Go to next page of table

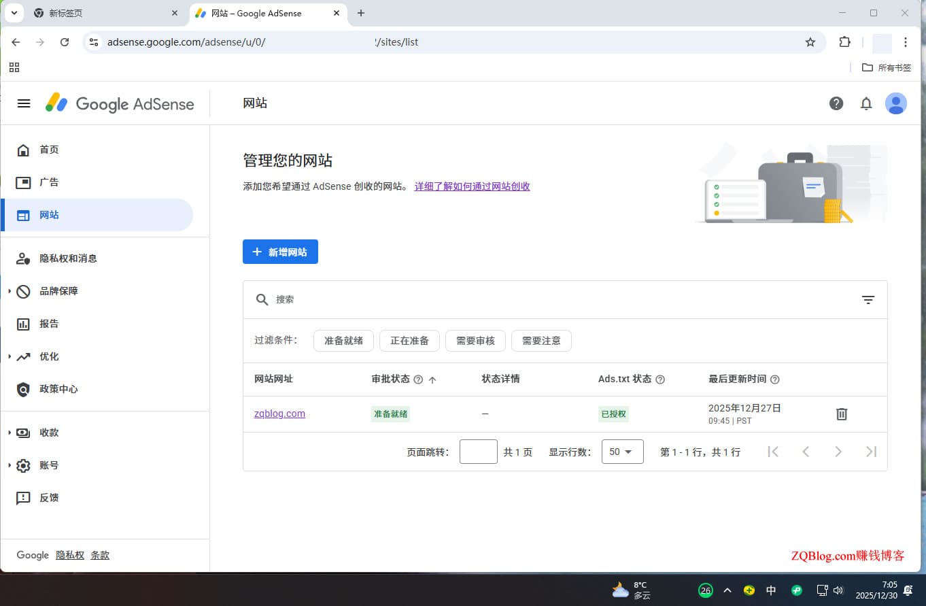tap(838, 452)
